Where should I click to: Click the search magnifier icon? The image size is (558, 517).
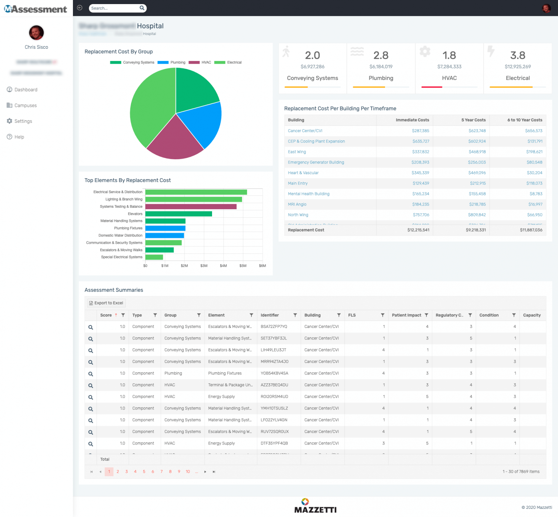(x=142, y=8)
